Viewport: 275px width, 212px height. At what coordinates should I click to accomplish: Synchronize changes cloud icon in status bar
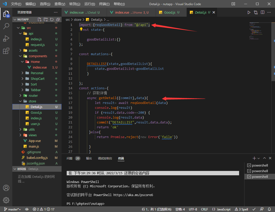27,209
